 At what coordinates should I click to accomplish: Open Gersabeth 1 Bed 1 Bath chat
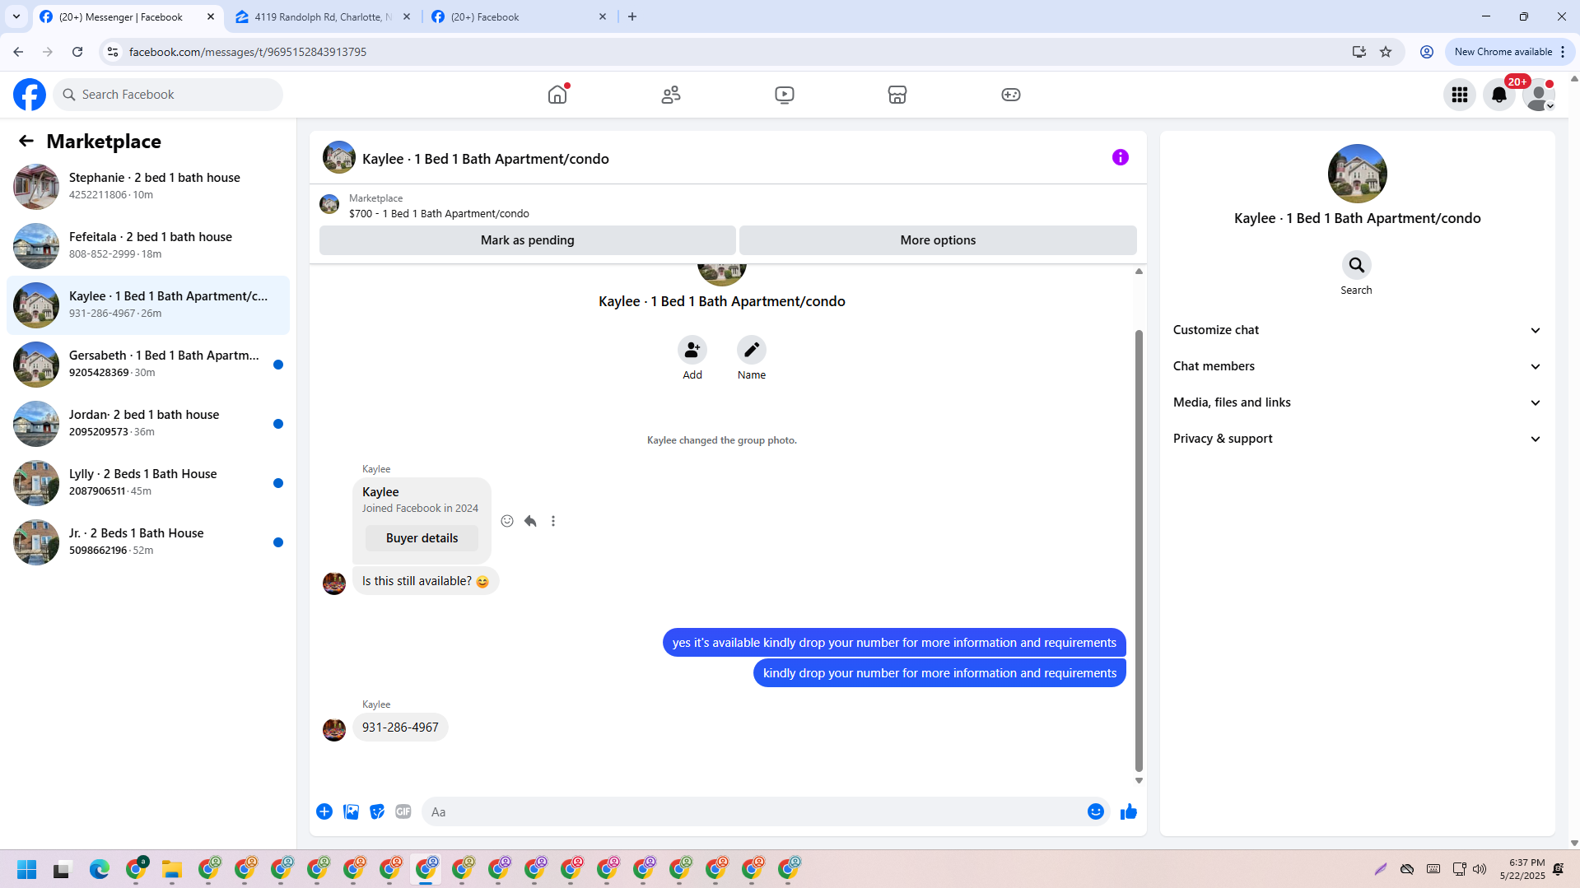click(148, 364)
